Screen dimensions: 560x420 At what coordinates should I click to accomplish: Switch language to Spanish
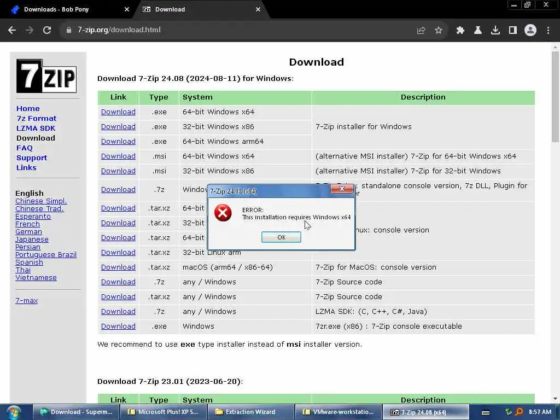30,262
